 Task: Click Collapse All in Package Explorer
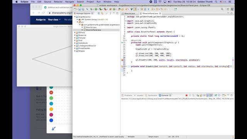[99, 14]
